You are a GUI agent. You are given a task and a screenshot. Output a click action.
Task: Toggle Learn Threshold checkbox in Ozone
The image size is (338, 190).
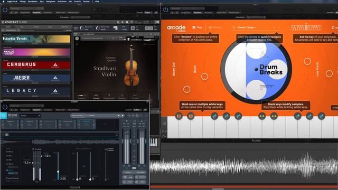tap(6, 178)
